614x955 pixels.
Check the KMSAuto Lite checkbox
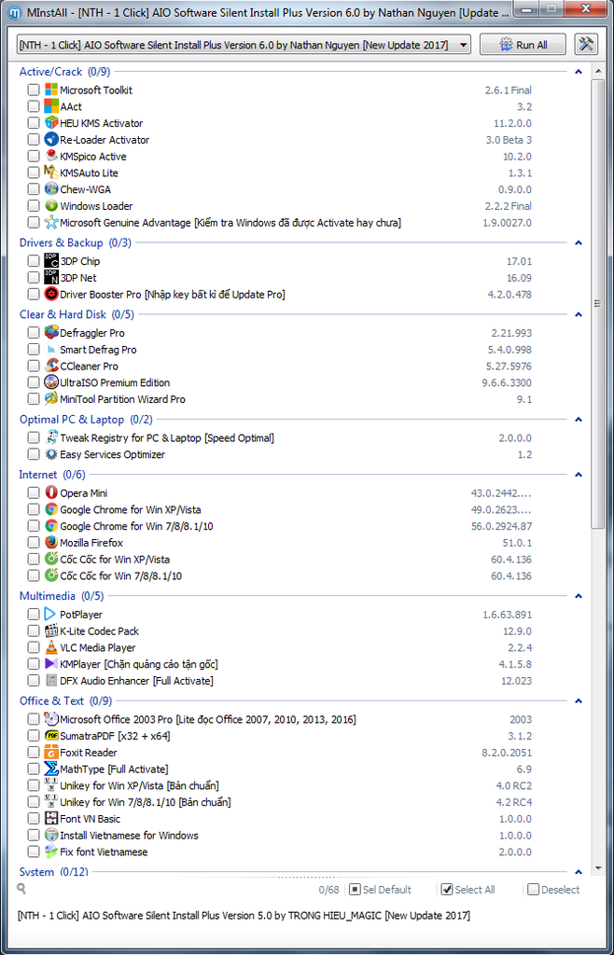click(x=34, y=173)
